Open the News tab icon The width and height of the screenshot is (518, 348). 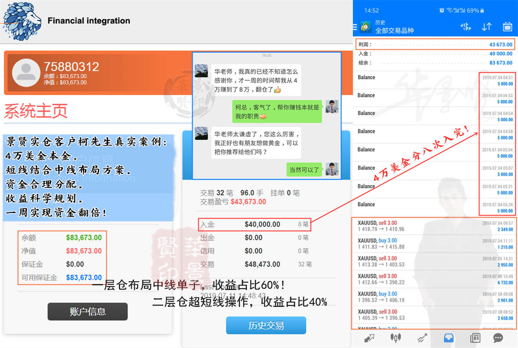coord(475,338)
